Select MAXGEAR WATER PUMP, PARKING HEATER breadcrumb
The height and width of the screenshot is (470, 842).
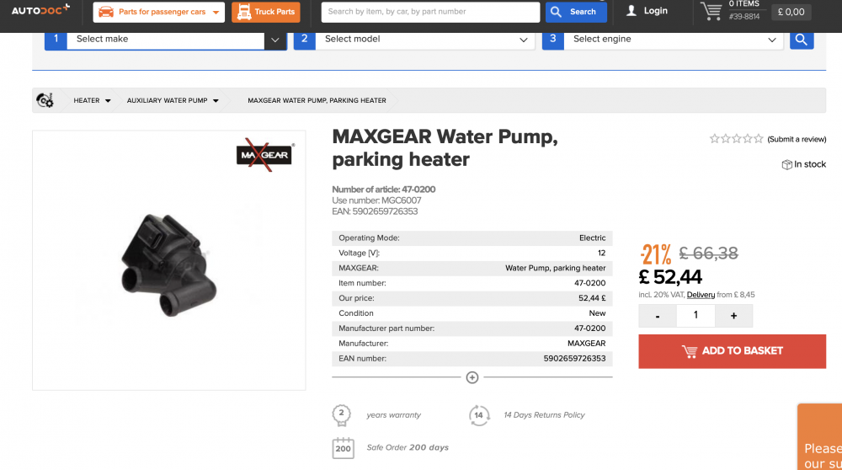click(317, 100)
